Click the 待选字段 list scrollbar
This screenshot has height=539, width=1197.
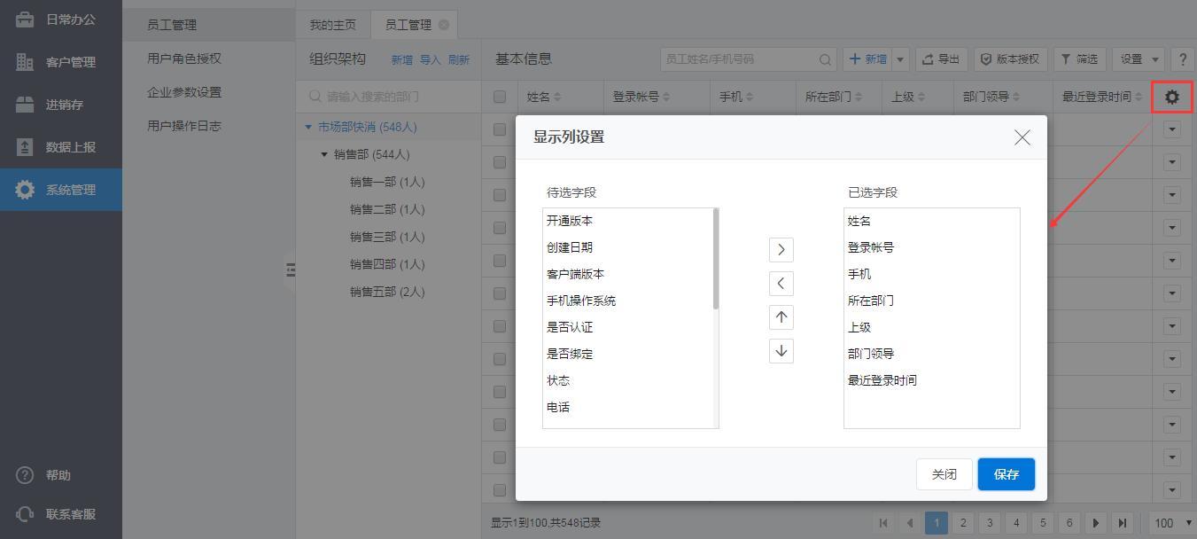pyautogui.click(x=715, y=260)
